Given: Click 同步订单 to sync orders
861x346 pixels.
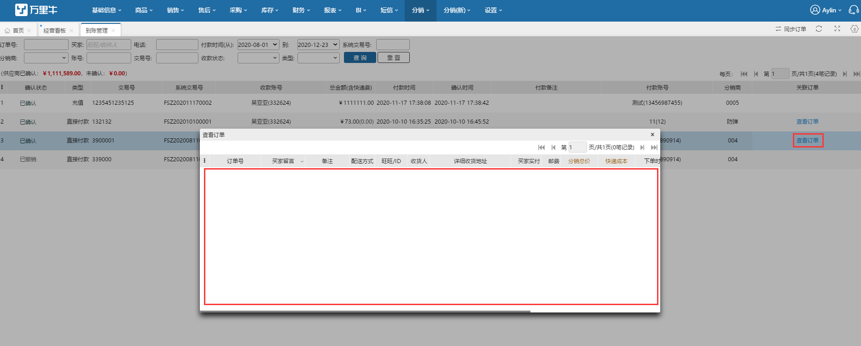Looking at the screenshot, I should point(791,29).
